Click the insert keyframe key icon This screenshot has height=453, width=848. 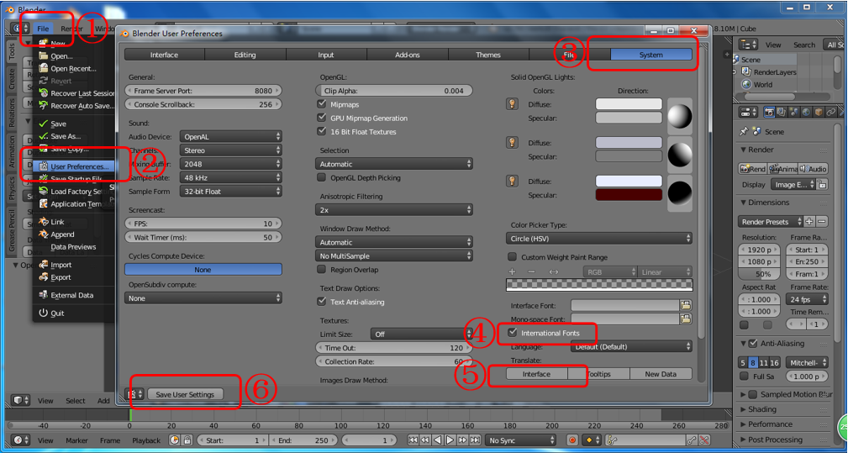[691, 440]
